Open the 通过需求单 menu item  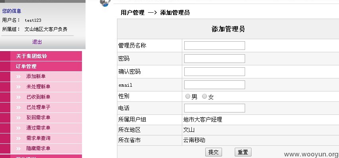38,128
